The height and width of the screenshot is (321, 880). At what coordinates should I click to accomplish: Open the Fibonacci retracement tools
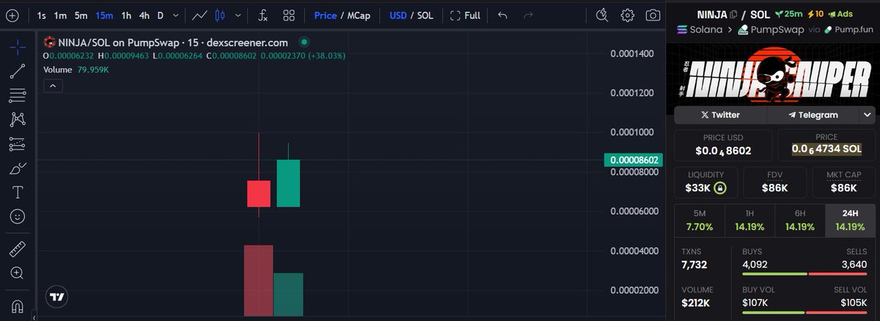pyautogui.click(x=18, y=95)
